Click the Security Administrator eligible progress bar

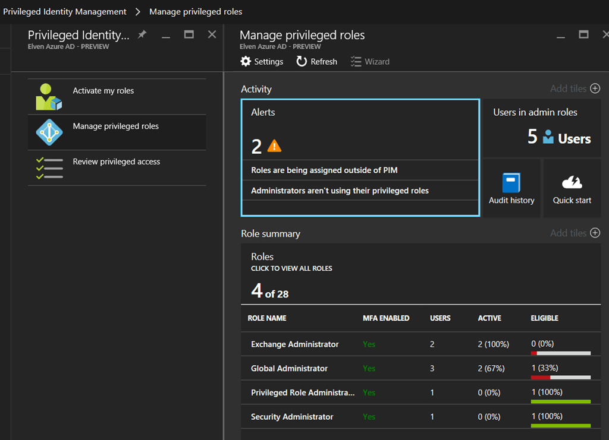(560, 426)
